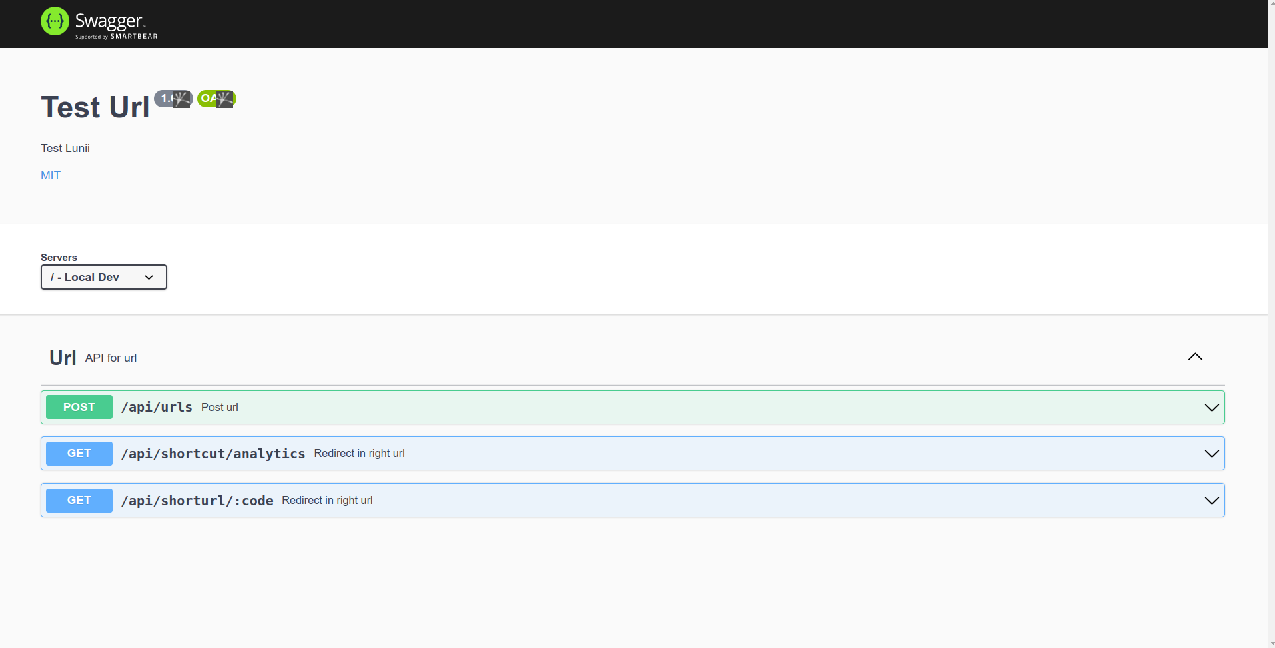Click the GET badge on /api/shorturl/:code

(79, 500)
